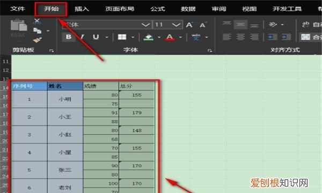Open the clipboard group dialog launcher
Screen dimensions: 322x193
(52, 50)
